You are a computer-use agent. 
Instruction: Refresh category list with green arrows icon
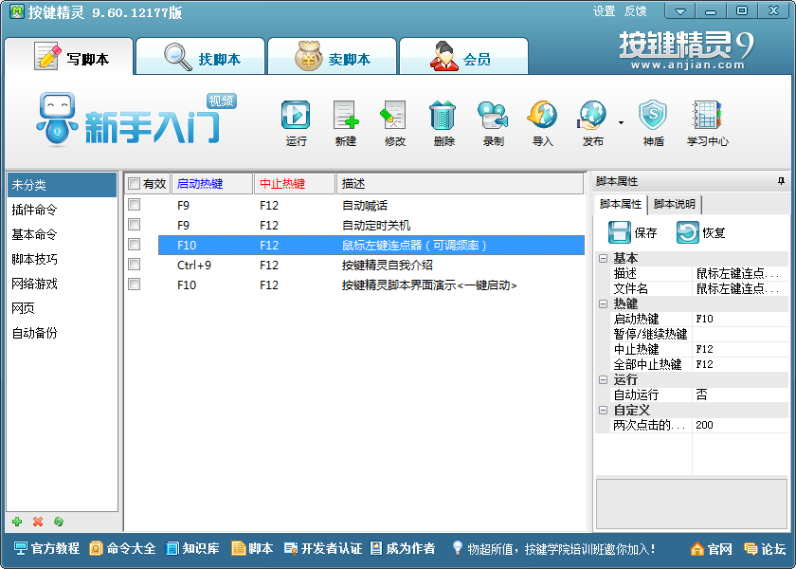point(59,522)
